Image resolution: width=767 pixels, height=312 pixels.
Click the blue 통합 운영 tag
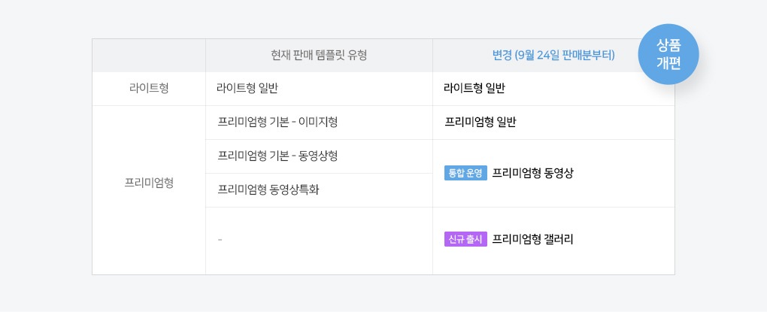(465, 173)
